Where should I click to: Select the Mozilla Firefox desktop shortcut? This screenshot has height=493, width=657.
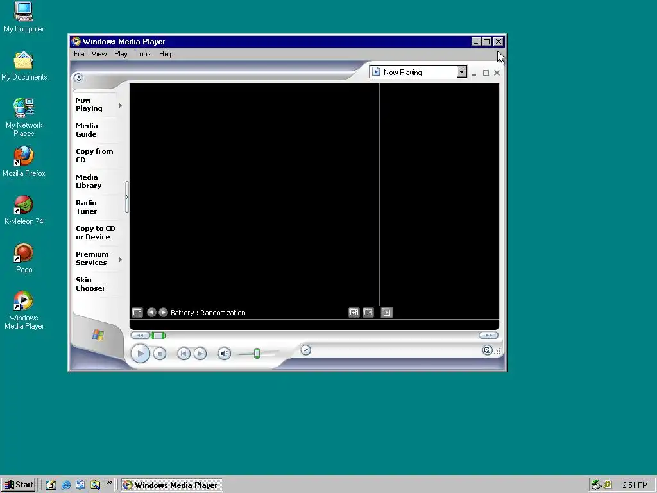point(24,162)
